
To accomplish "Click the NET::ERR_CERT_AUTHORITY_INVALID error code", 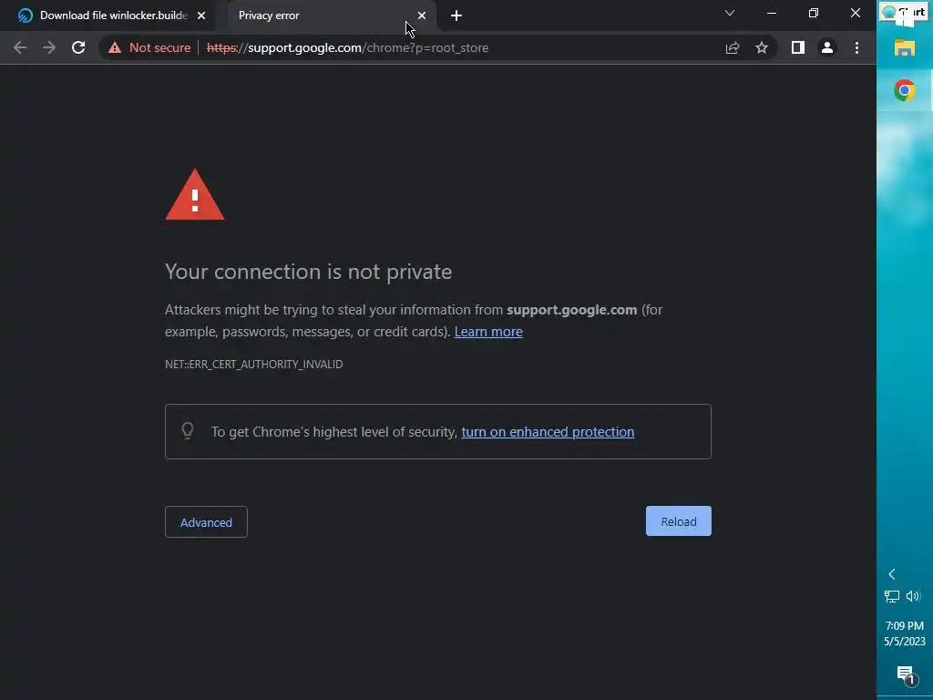I will tap(254, 364).
